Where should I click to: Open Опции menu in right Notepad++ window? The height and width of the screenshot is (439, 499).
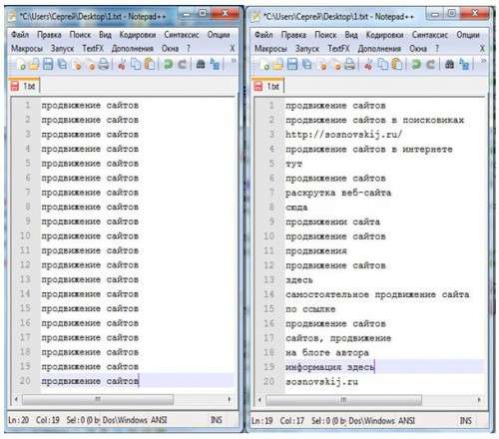point(468,35)
